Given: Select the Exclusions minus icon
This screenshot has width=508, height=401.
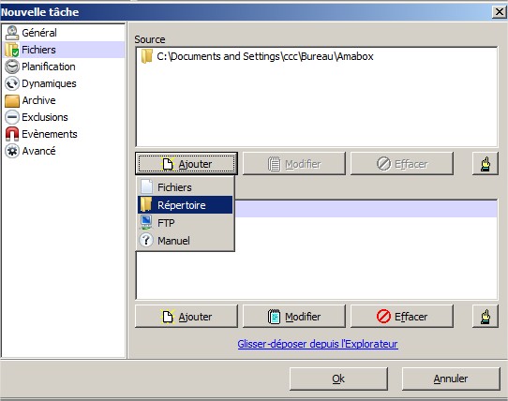Looking at the screenshot, I should (x=12, y=117).
